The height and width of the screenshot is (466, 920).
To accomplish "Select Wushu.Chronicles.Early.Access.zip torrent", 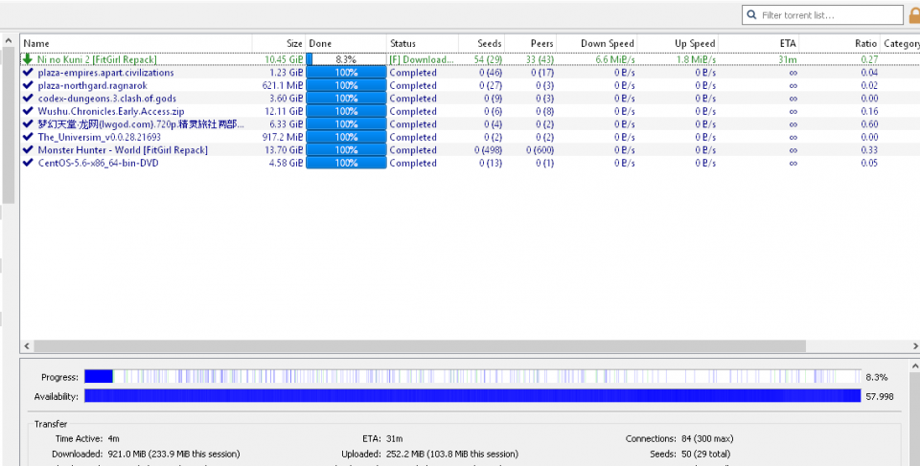I will [111, 111].
